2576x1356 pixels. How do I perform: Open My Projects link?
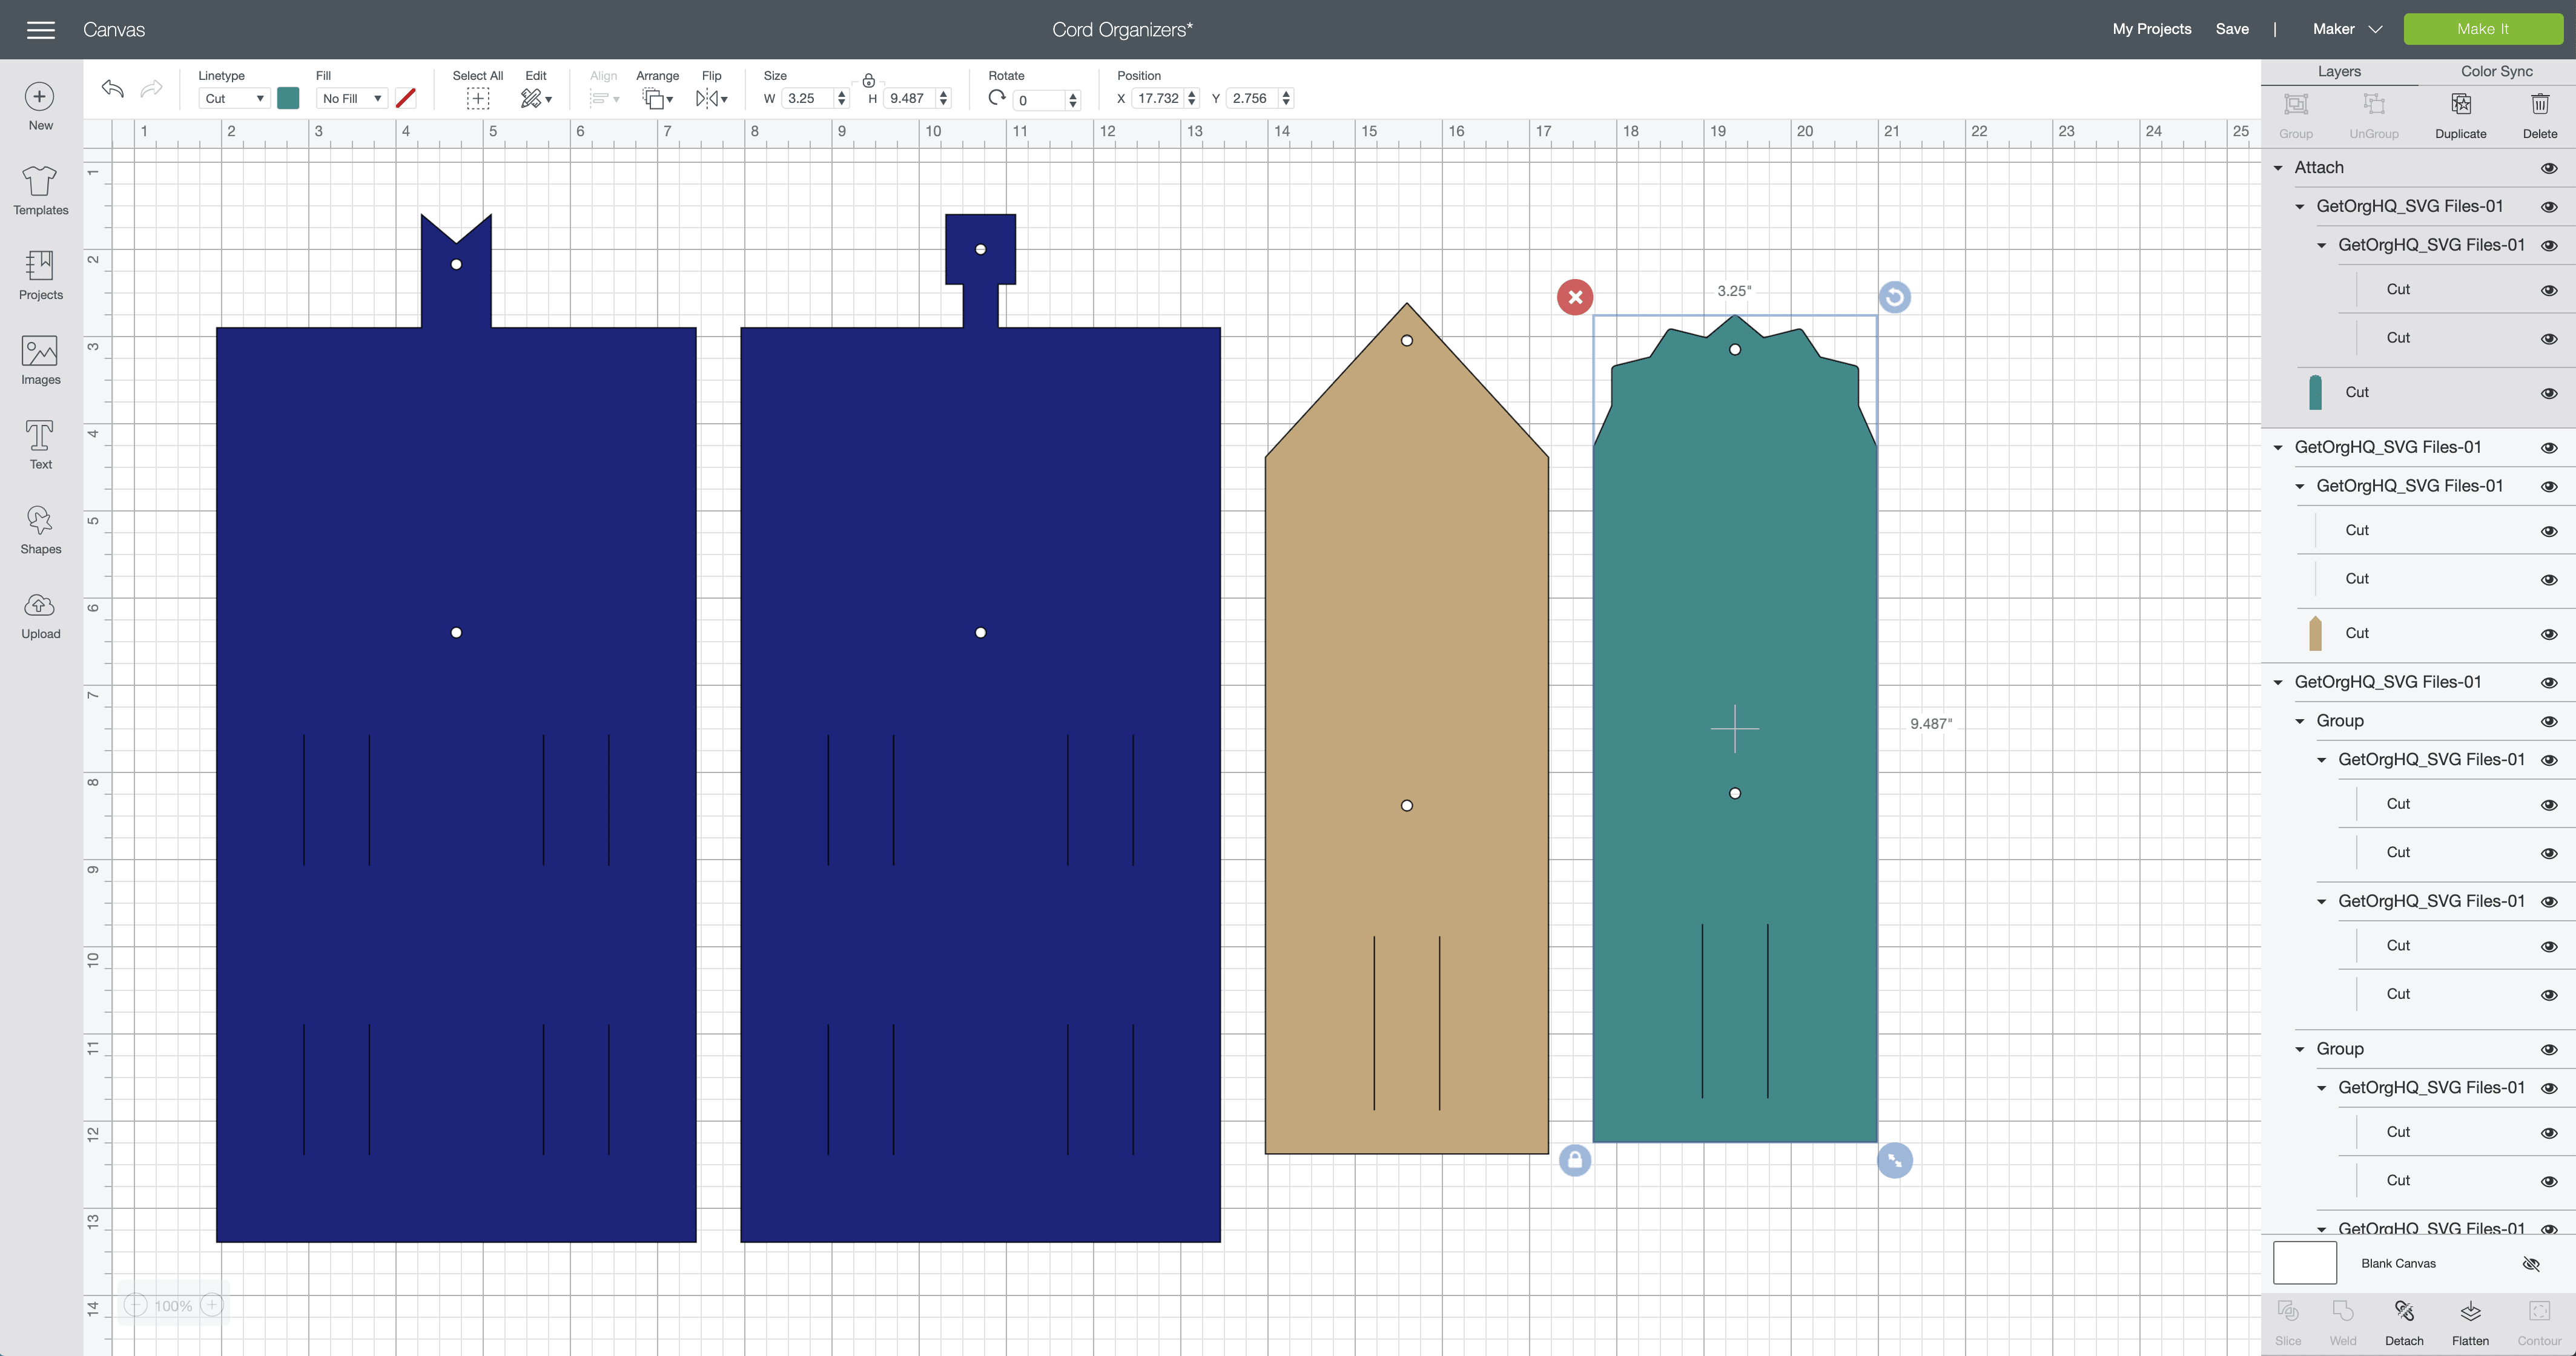(x=2151, y=29)
